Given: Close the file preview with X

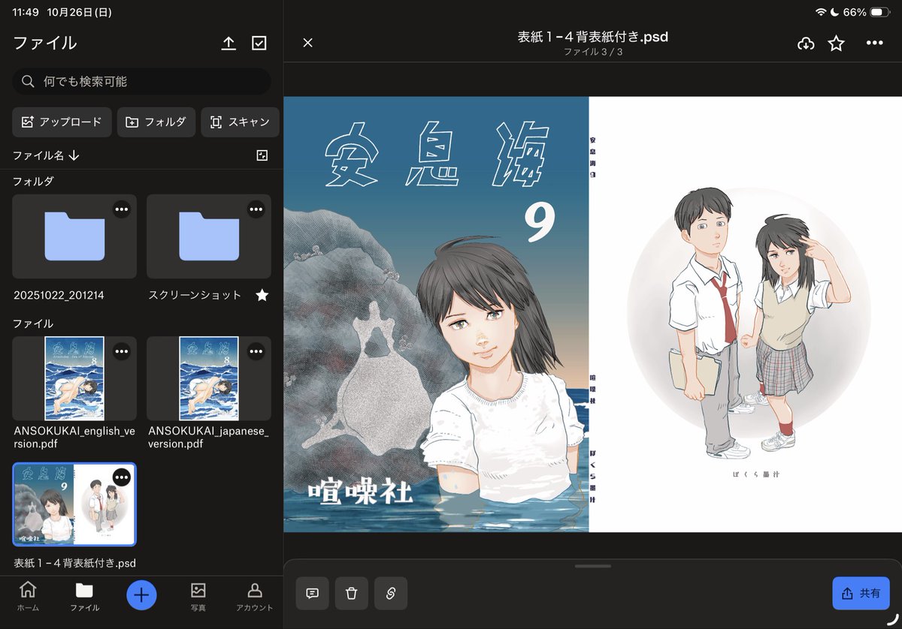Looking at the screenshot, I should click(307, 43).
